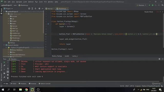Open the File menu
This screenshot has height=92, width=164.
tap(5, 2)
